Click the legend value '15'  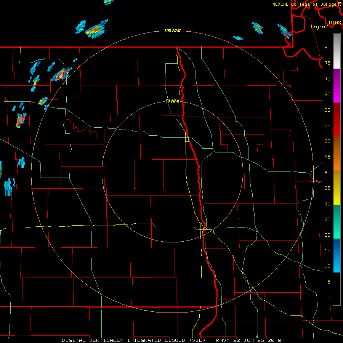coord(327,251)
